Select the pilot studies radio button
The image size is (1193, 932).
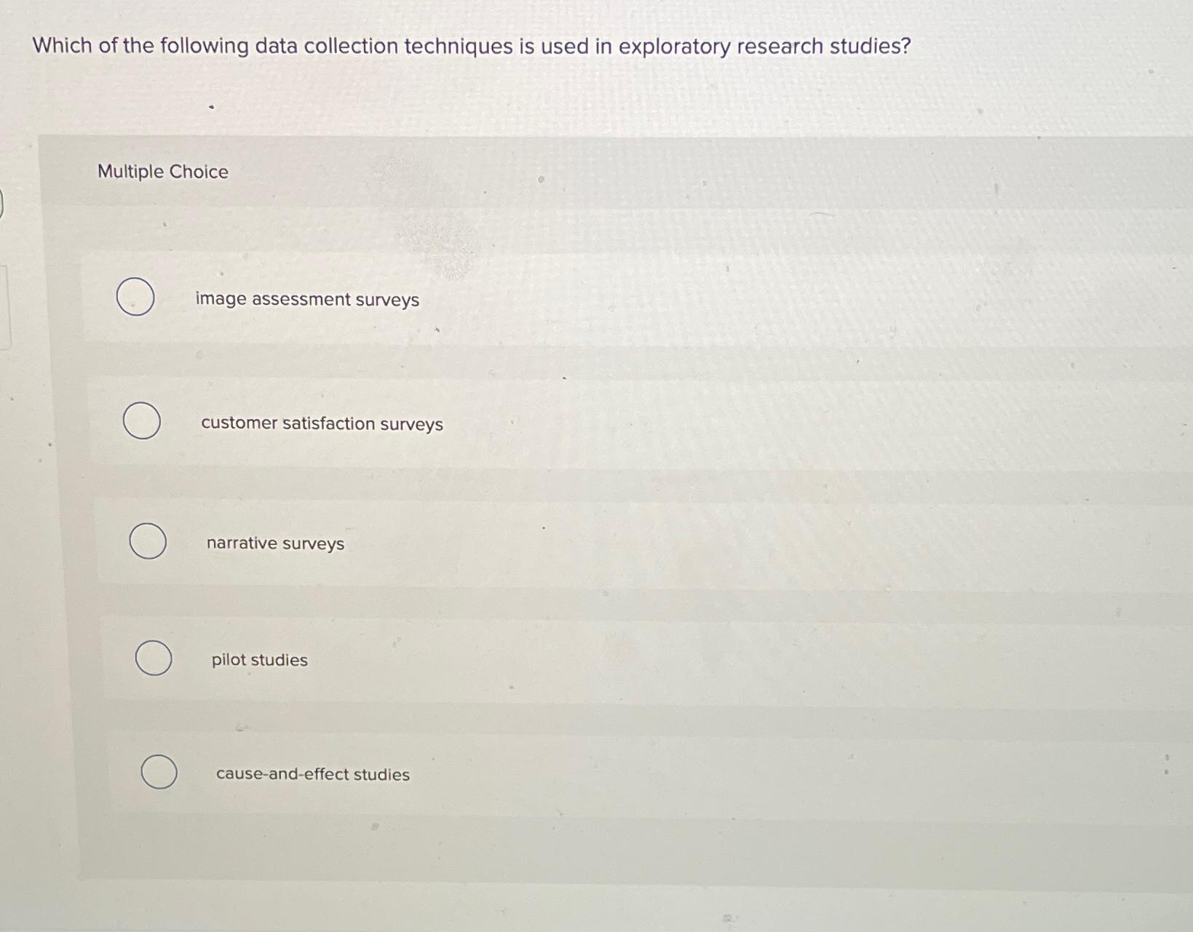[154, 658]
